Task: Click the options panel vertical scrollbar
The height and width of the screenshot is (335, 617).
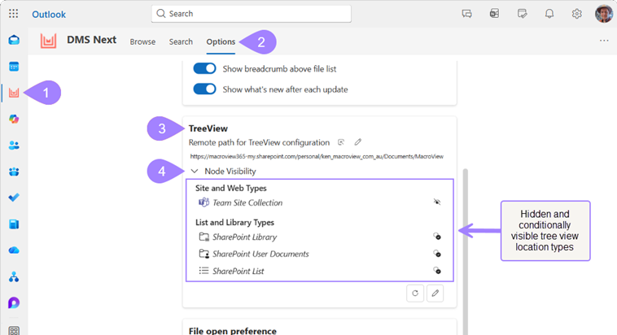Action: click(x=466, y=251)
